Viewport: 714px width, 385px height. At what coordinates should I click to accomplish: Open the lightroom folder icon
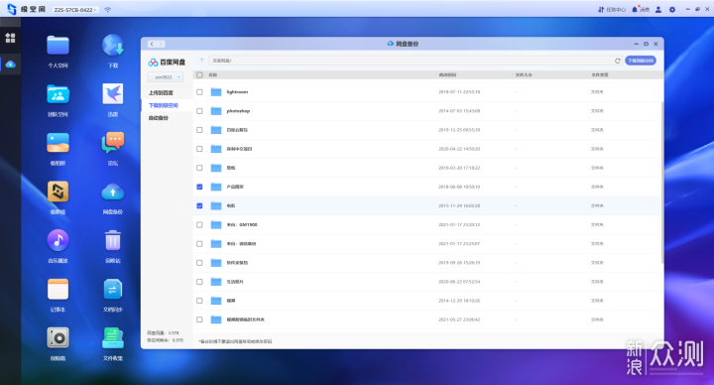pyautogui.click(x=216, y=92)
